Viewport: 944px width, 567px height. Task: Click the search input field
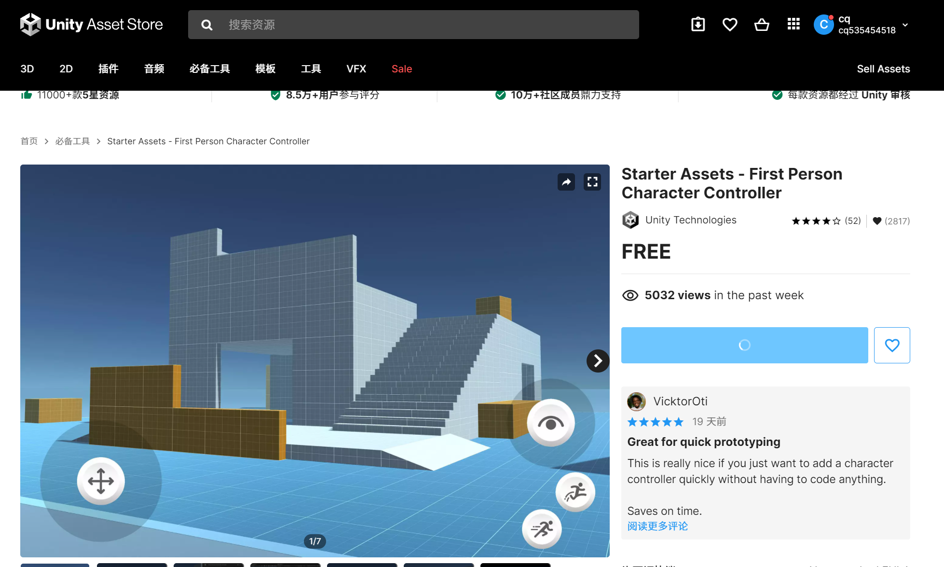[x=424, y=25]
